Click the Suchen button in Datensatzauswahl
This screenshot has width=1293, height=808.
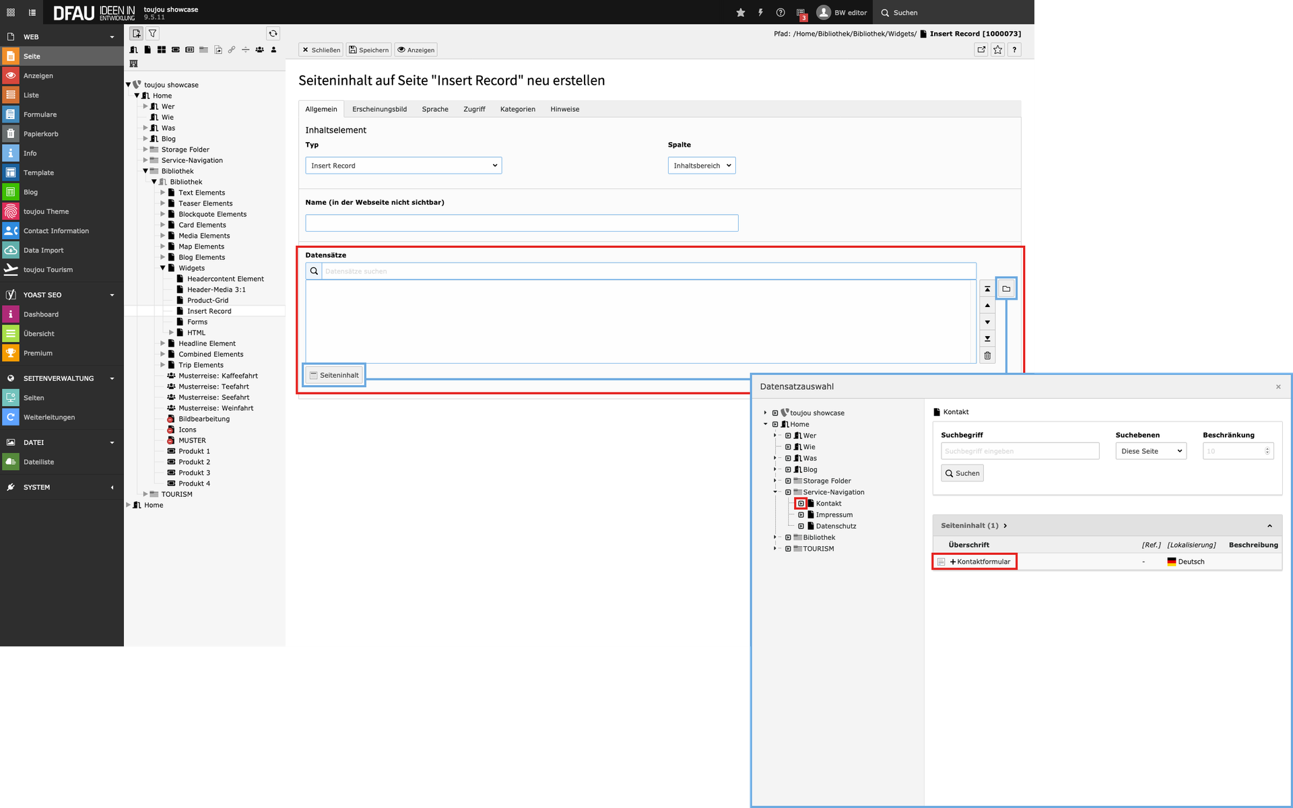(x=962, y=473)
